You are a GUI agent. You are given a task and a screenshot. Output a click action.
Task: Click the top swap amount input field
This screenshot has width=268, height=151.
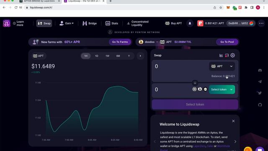[x=180, y=66]
